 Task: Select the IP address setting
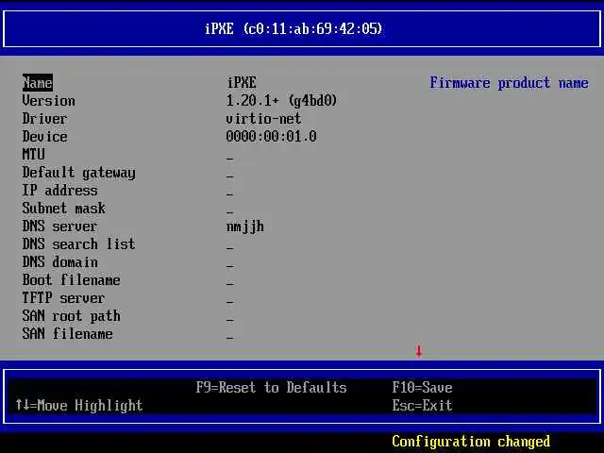[59, 191]
